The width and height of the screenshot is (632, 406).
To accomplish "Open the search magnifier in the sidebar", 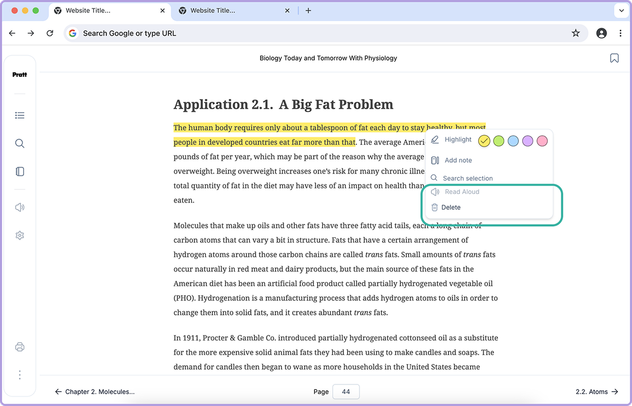I will click(20, 144).
